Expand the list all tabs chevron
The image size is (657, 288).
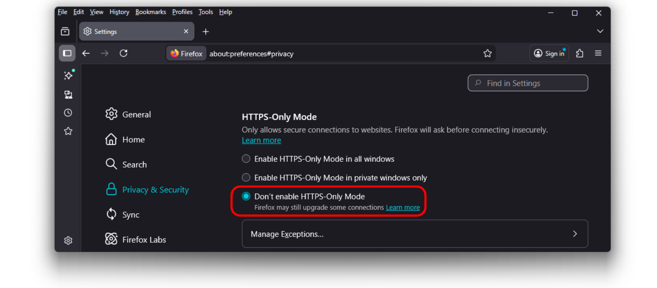pos(600,31)
